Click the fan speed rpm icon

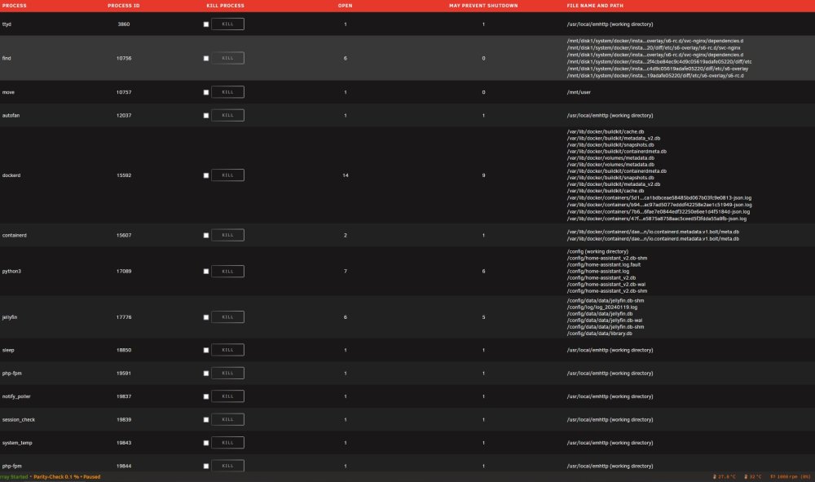(x=773, y=476)
